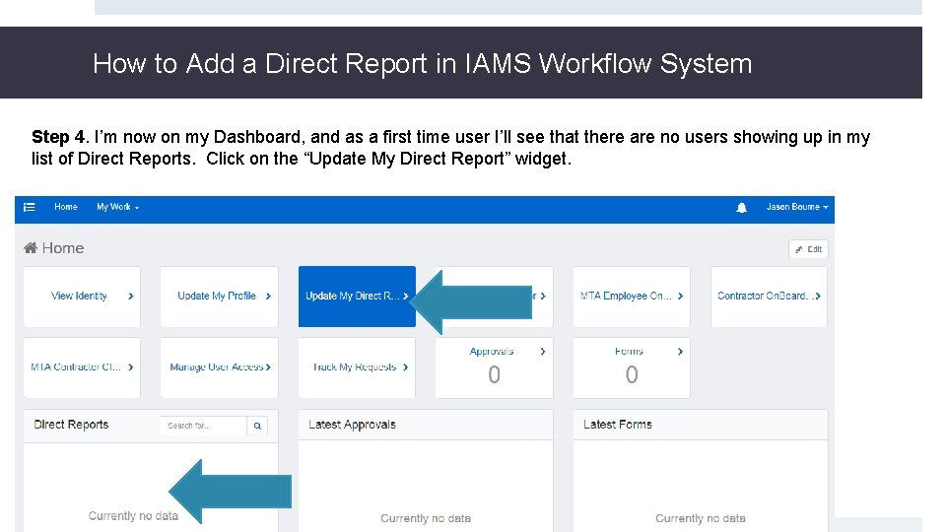This screenshot has height=532, width=946.
Task: Click "Currently no data" under Latest Approvals
Action: pos(426,518)
